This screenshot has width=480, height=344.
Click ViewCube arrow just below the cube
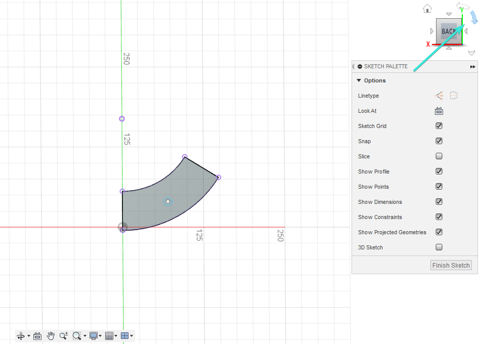[x=449, y=48]
